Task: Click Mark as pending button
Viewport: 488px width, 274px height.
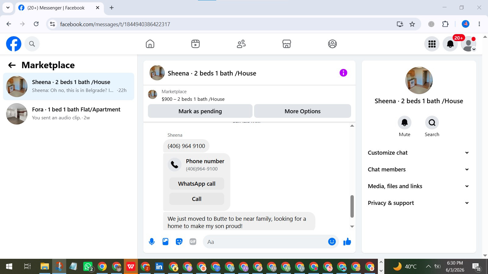Action: [200, 111]
